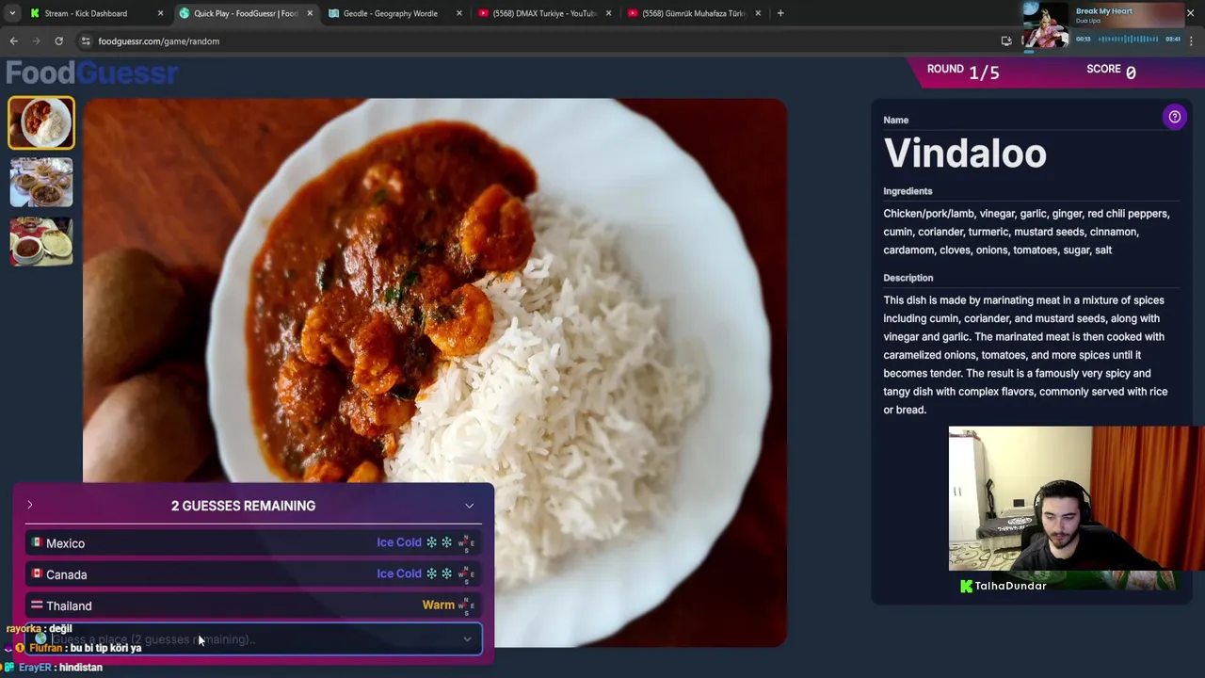Click snowflake icons in Mexico row
The width and height of the screenshot is (1205, 678).
tap(439, 542)
